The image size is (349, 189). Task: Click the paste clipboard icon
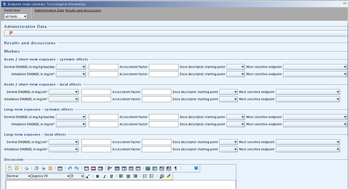click(50, 169)
